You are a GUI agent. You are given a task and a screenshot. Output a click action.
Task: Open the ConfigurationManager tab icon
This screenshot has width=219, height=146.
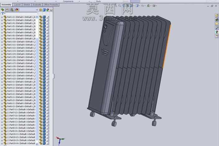(x=12, y=10)
